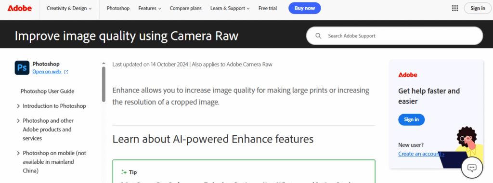Click Photoshop User Guide heading
This screenshot has width=493, height=183.
click(x=48, y=91)
